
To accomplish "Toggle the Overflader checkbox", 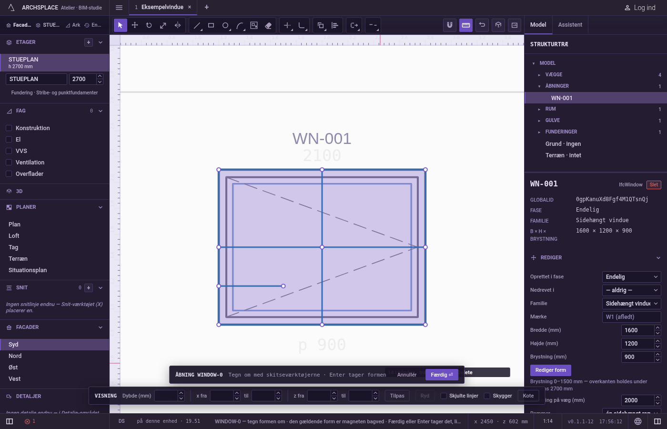I will pos(9,174).
